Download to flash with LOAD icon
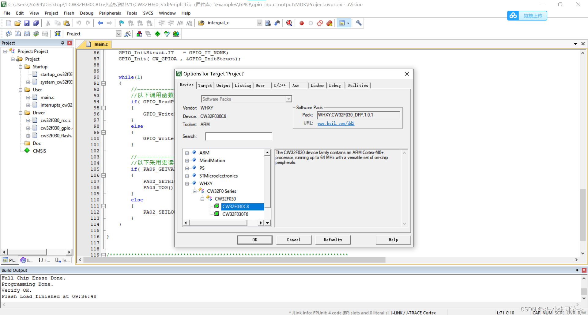588x315 pixels. tap(57, 34)
